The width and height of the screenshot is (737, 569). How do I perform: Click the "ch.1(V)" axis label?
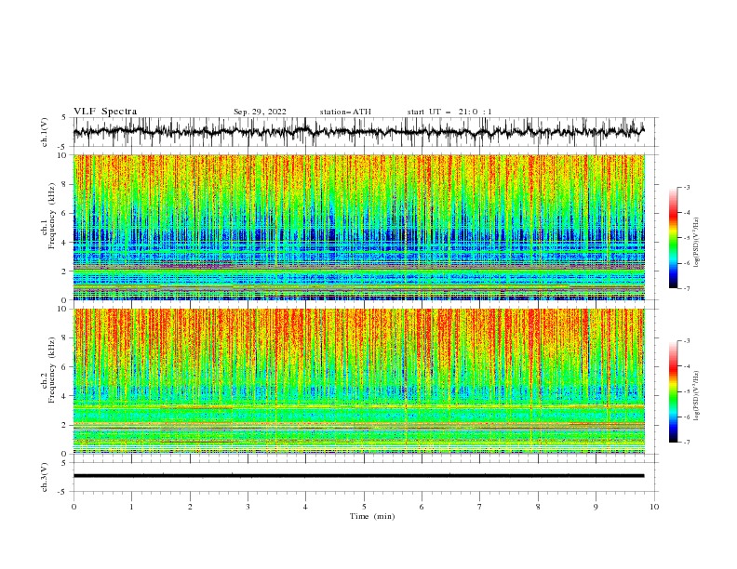point(45,132)
